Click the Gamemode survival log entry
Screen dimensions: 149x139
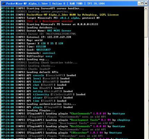(x=28, y=53)
